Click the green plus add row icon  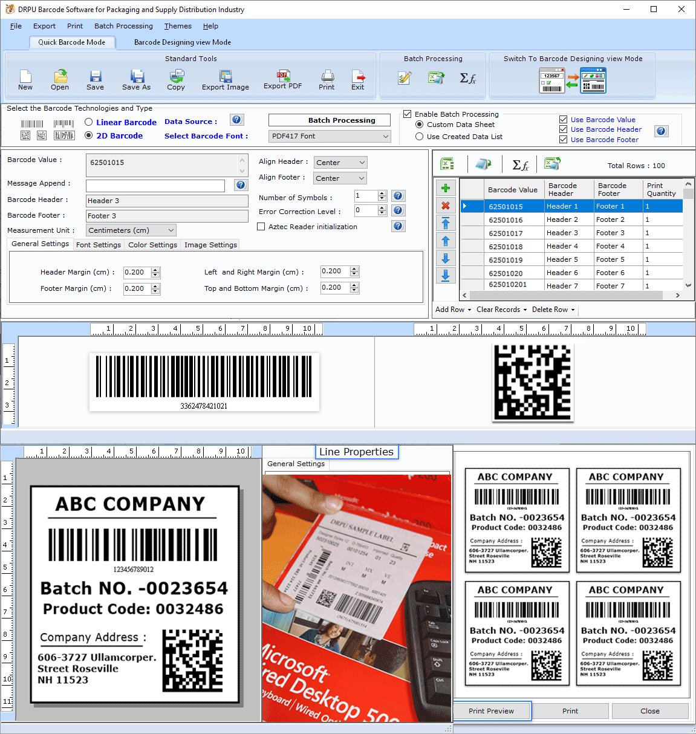coord(446,188)
